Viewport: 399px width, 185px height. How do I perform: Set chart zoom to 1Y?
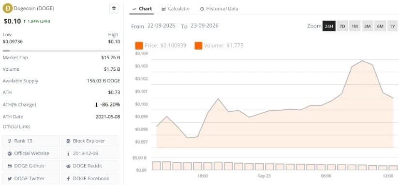coord(392,26)
